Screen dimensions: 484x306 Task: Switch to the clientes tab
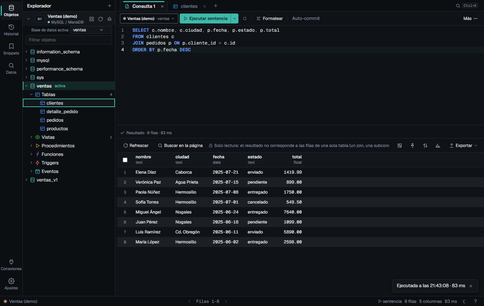189,6
